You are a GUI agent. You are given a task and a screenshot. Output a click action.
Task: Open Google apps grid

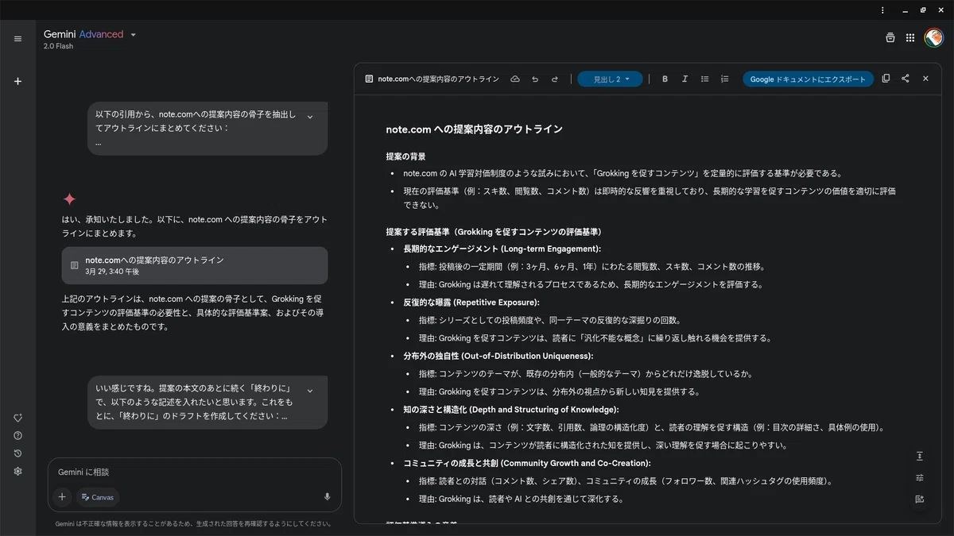(910, 37)
